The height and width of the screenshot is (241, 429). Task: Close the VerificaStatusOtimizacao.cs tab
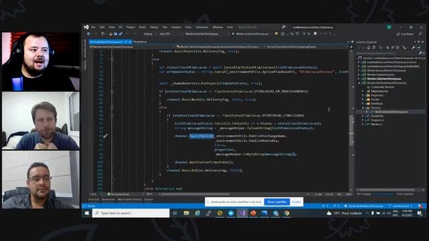130,42
